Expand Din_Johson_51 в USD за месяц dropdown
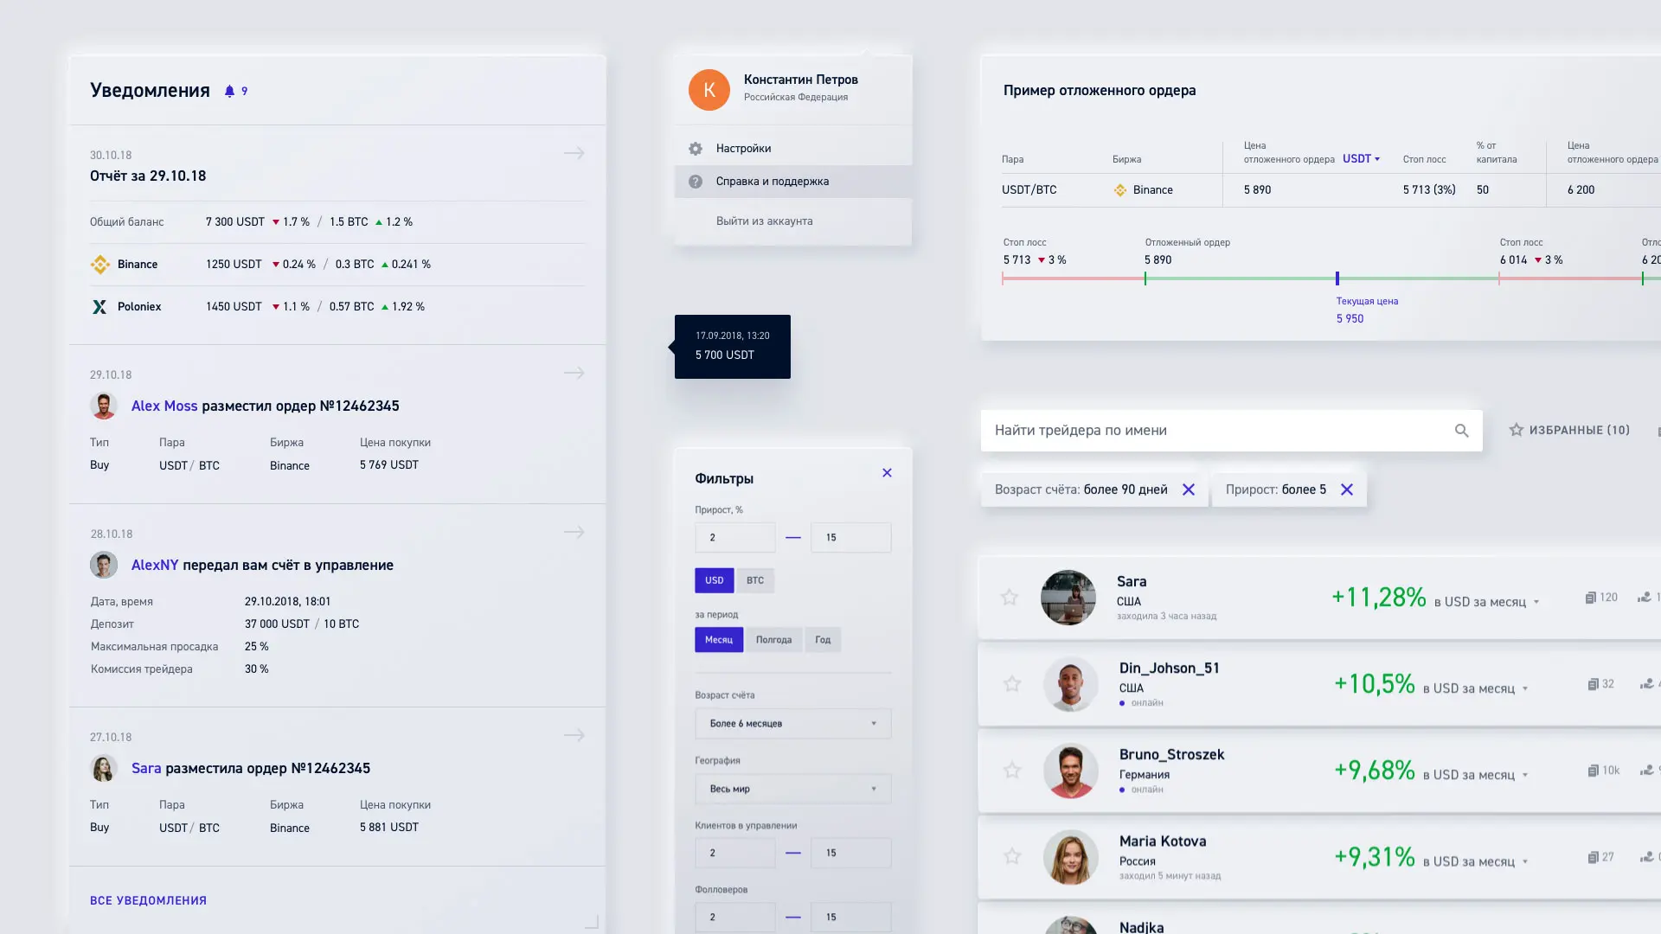 (1525, 688)
